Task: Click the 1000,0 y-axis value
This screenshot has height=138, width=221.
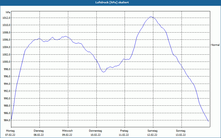Action: point(6,62)
